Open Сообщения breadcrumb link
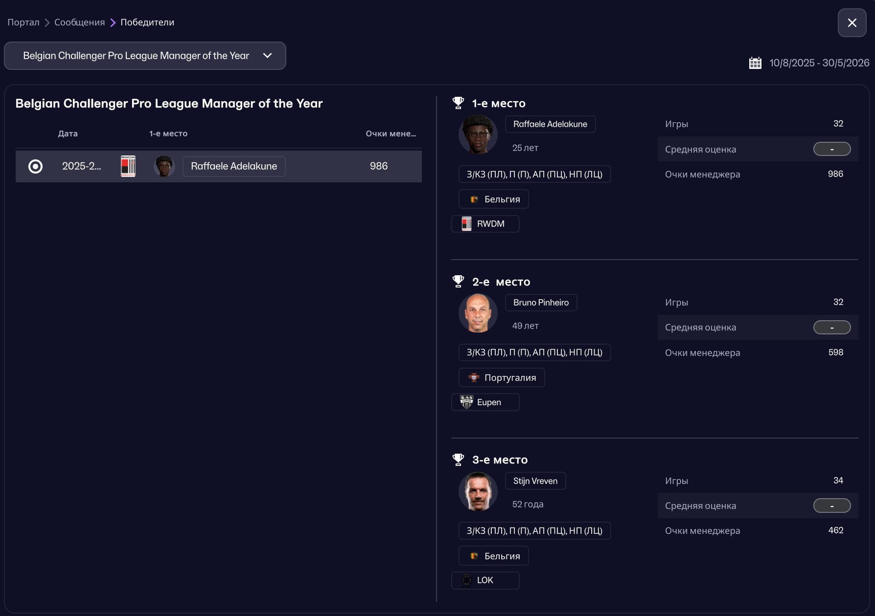 point(79,22)
